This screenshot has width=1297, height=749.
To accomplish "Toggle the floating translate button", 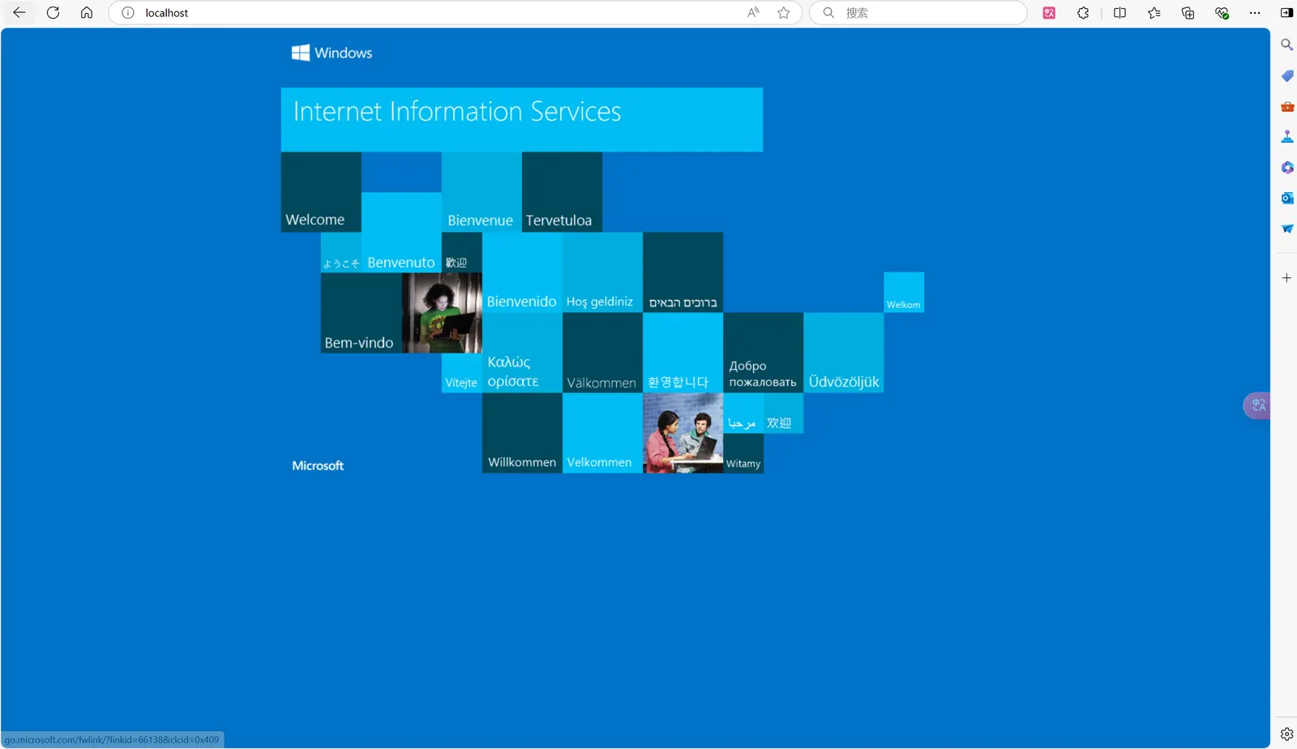I will click(x=1257, y=405).
